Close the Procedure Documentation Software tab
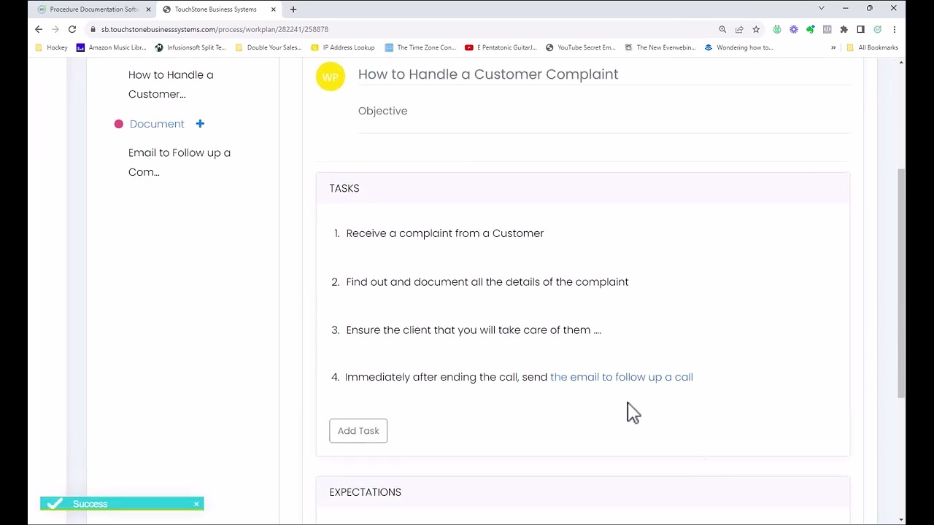 (x=148, y=9)
